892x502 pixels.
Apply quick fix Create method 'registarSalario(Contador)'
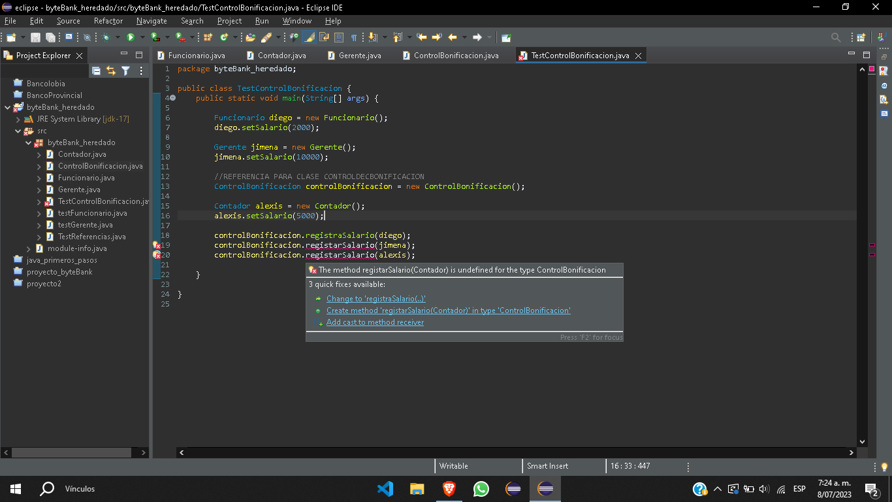[449, 310]
